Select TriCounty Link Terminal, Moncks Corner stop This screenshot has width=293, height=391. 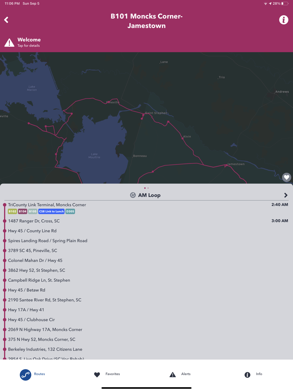47,205
